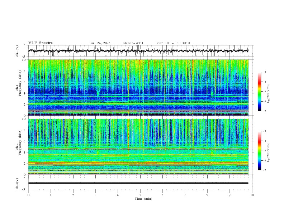Image resolution: width=284 pixels, height=219 pixels.
Task: Click the "-7" tick on ch.2 colorbar
Action: click(x=265, y=170)
